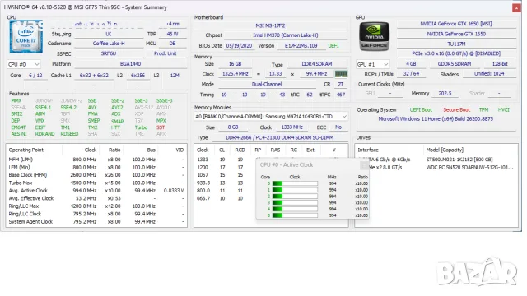The width and height of the screenshot is (527, 296).
Task: Click the Turbo Max operating point row
Action: tap(96, 183)
